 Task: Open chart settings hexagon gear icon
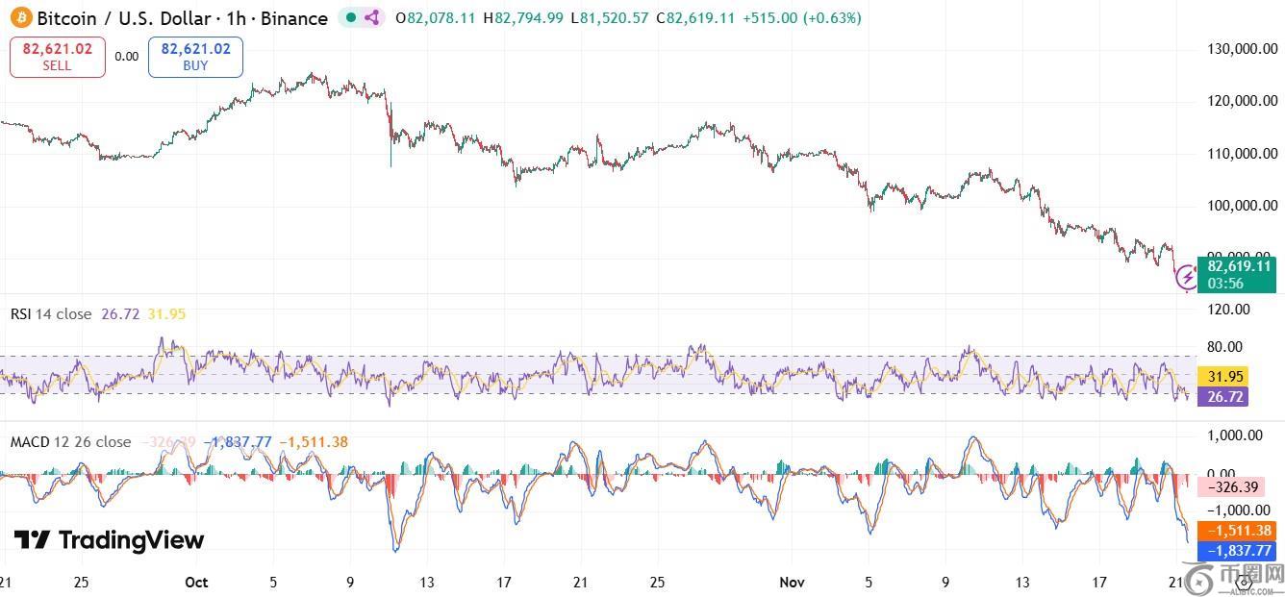click(1245, 581)
